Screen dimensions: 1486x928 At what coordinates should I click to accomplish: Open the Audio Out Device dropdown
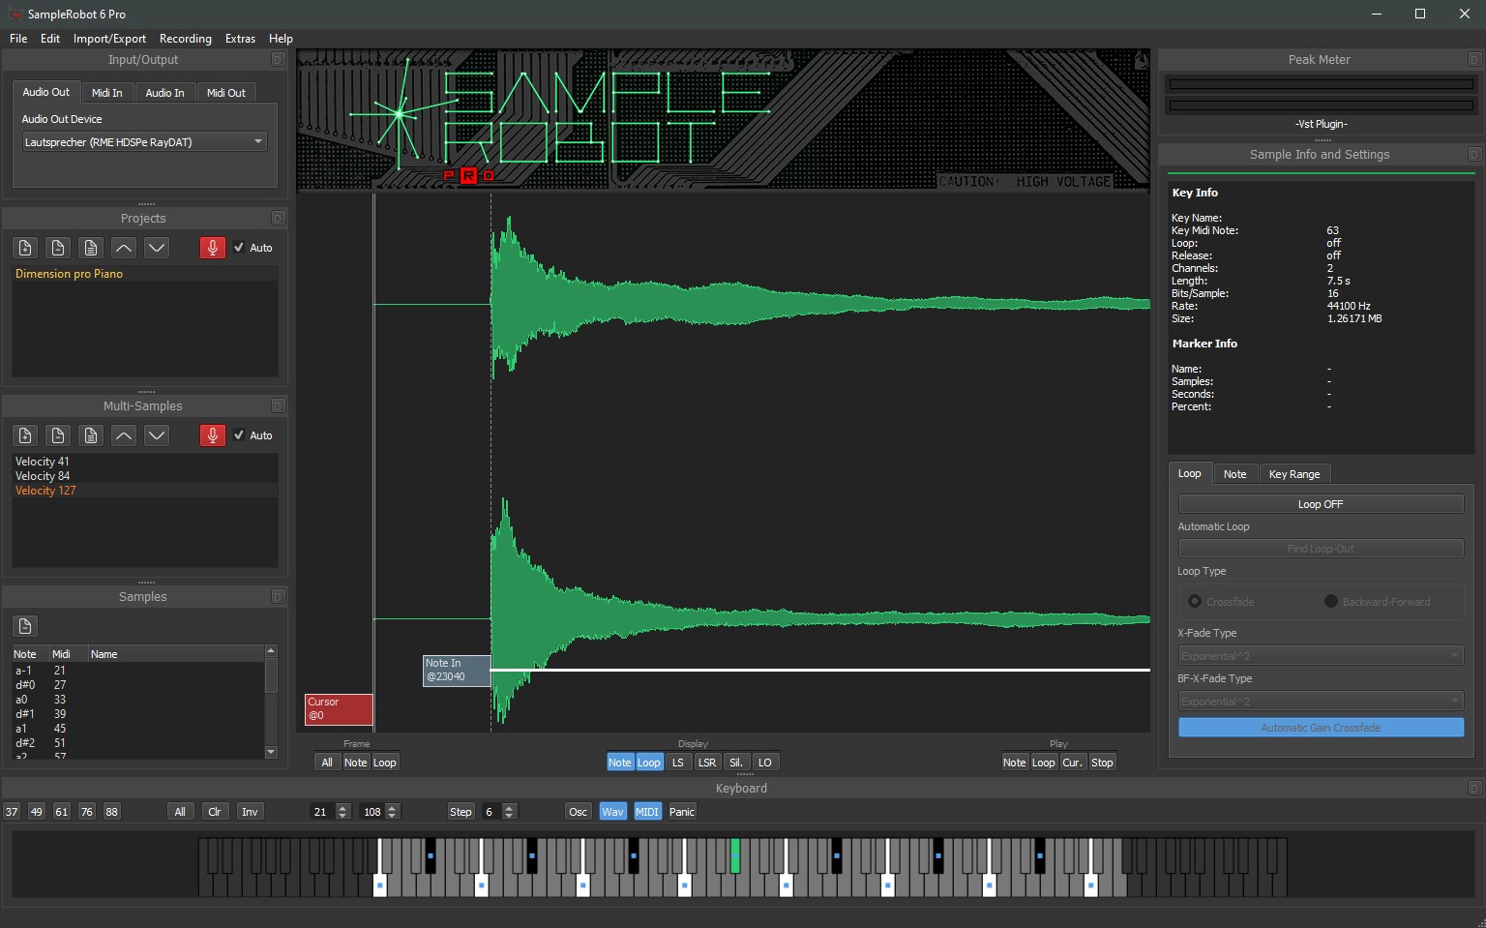pos(143,142)
